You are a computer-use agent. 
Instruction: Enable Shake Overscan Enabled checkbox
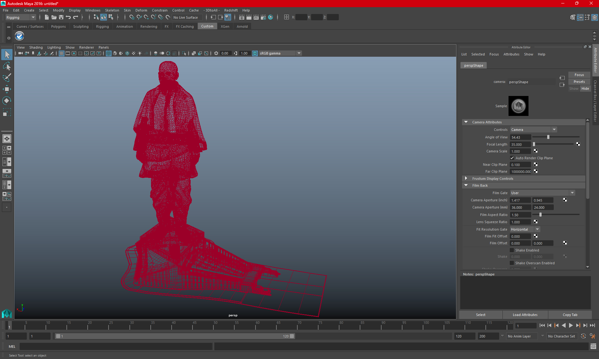(x=512, y=263)
